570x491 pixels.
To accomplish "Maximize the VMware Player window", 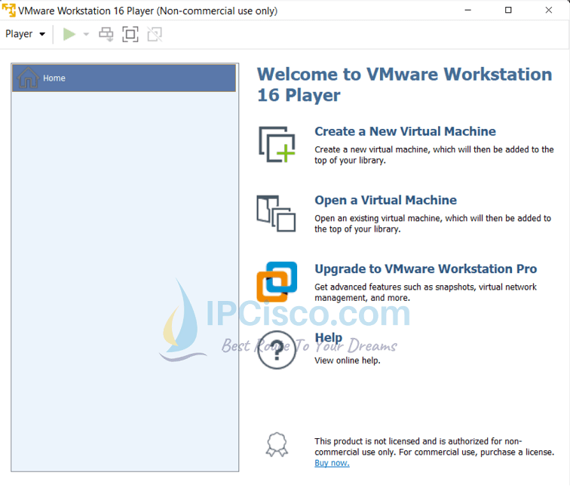I will 508,11.
